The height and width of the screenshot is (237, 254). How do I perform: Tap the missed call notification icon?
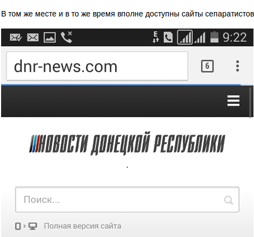click(66, 37)
